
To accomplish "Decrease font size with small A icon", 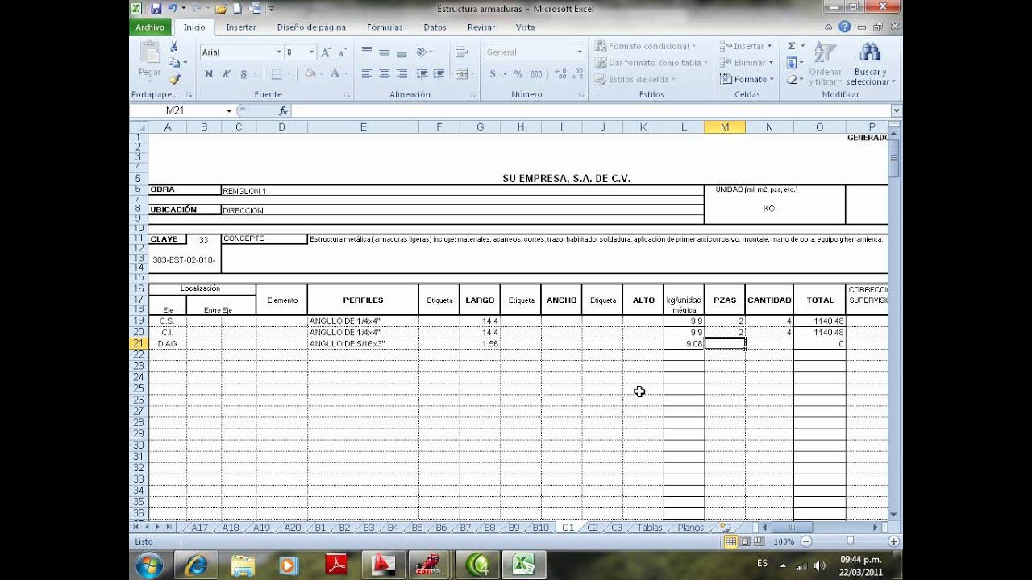I will pos(343,52).
